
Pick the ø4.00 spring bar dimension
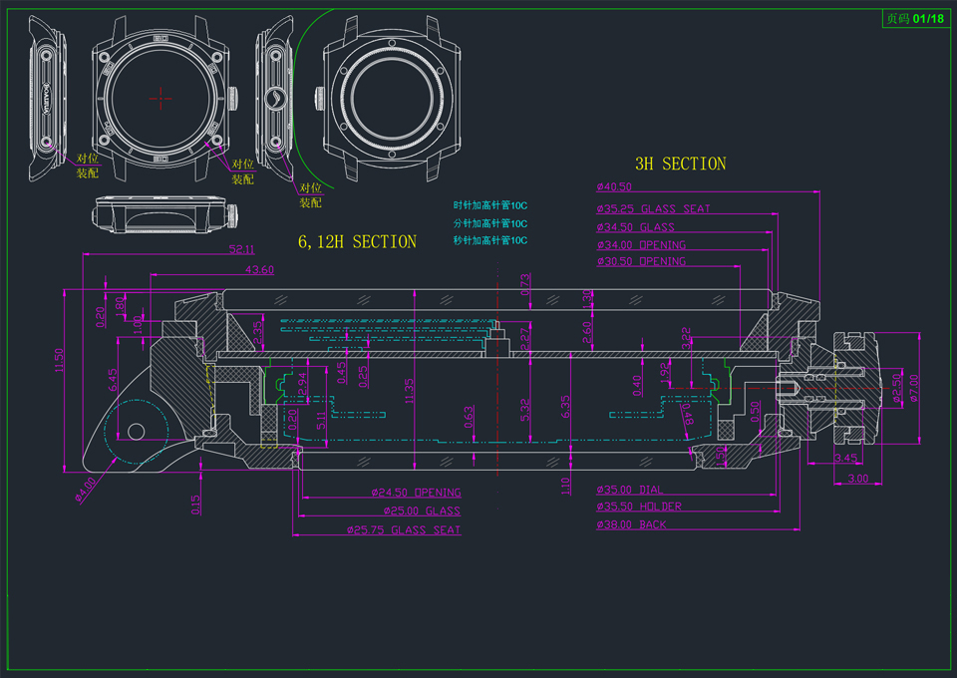86,490
